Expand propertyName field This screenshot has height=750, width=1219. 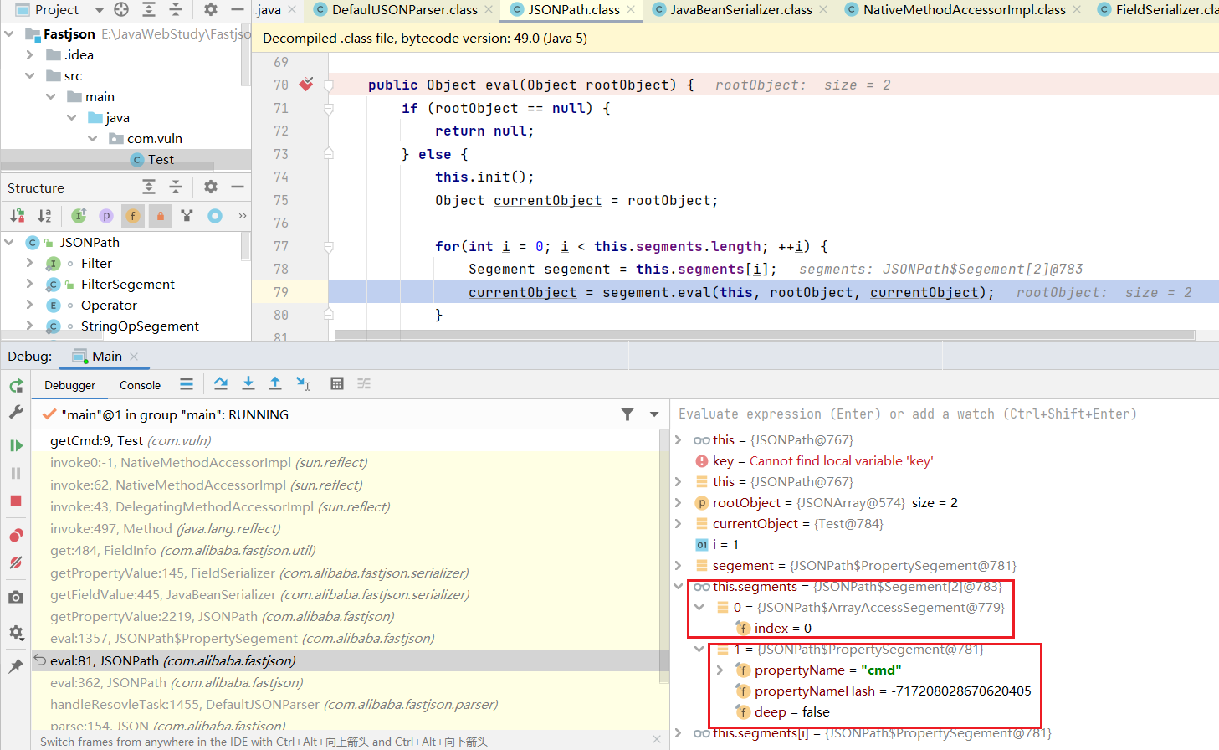pyautogui.click(x=720, y=670)
